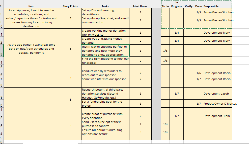Select the 'Verify' header cell

point(189,4)
